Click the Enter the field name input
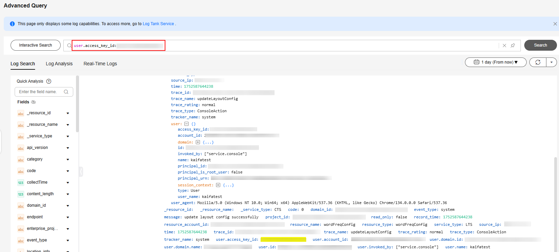 coord(39,92)
